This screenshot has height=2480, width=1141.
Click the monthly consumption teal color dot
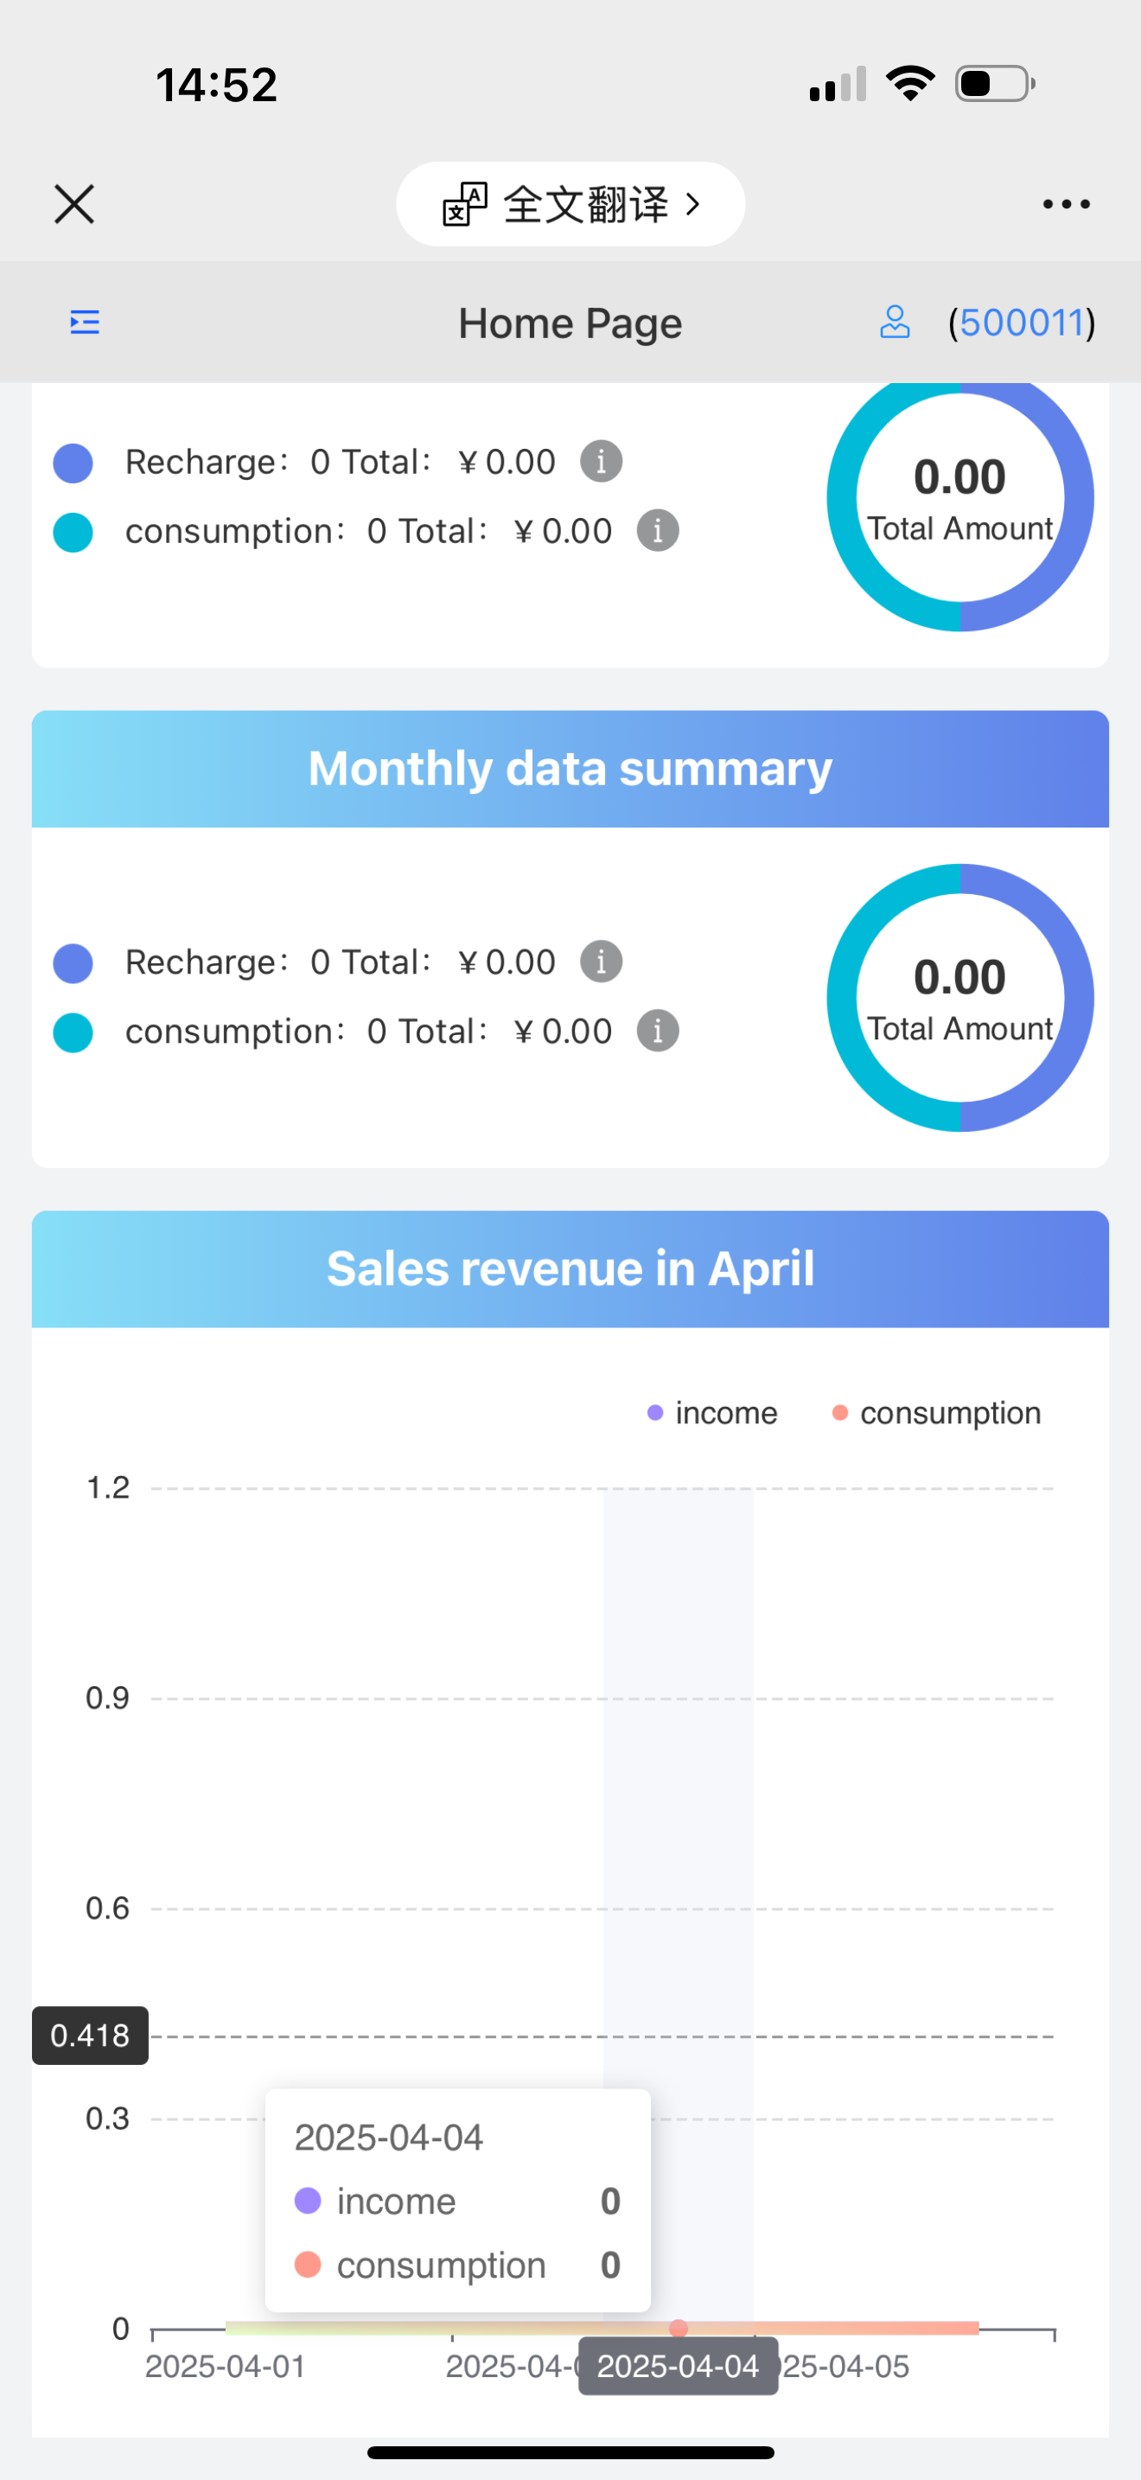pos(73,1032)
